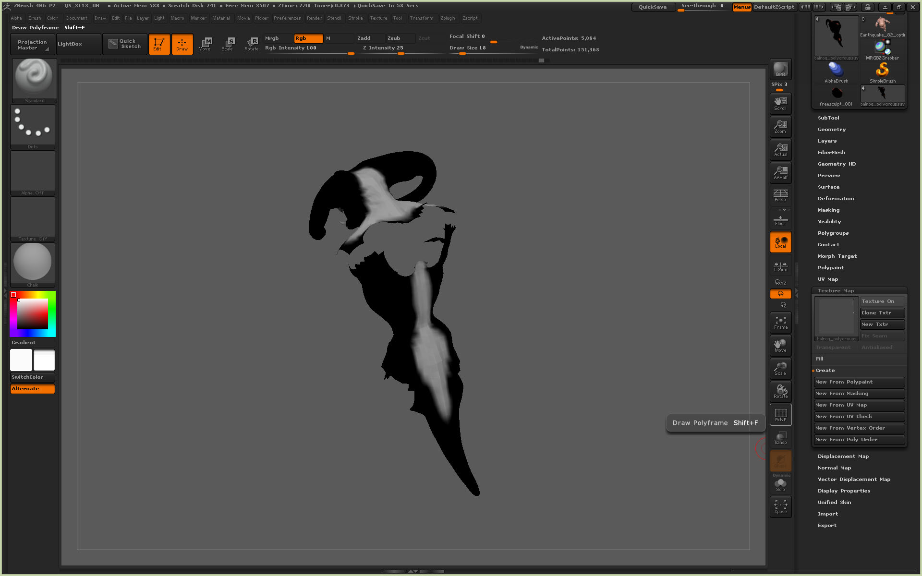Screen dimensions: 922x576
Task: Click the Frame mesh icon
Action: [780, 323]
